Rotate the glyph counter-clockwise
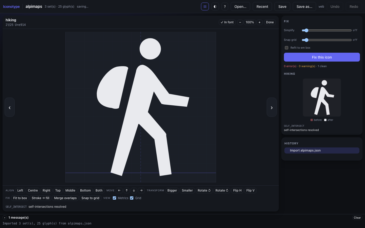Image resolution: width=365 pixels, height=228 pixels. pos(204,191)
